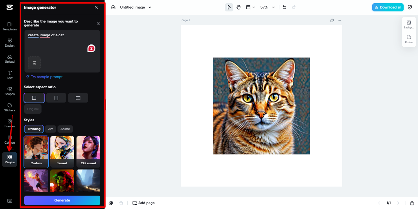Select the square aspect ratio
Screen dimensions: 418x209
point(34,98)
